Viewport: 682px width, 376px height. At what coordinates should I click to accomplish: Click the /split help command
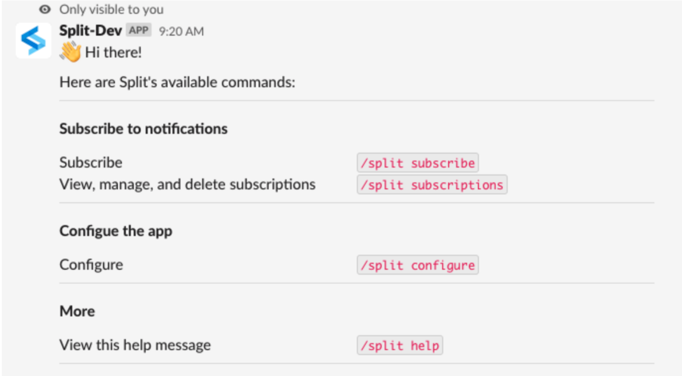(400, 346)
